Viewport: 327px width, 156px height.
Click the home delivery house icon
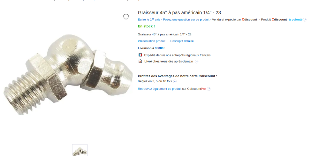click(x=140, y=61)
